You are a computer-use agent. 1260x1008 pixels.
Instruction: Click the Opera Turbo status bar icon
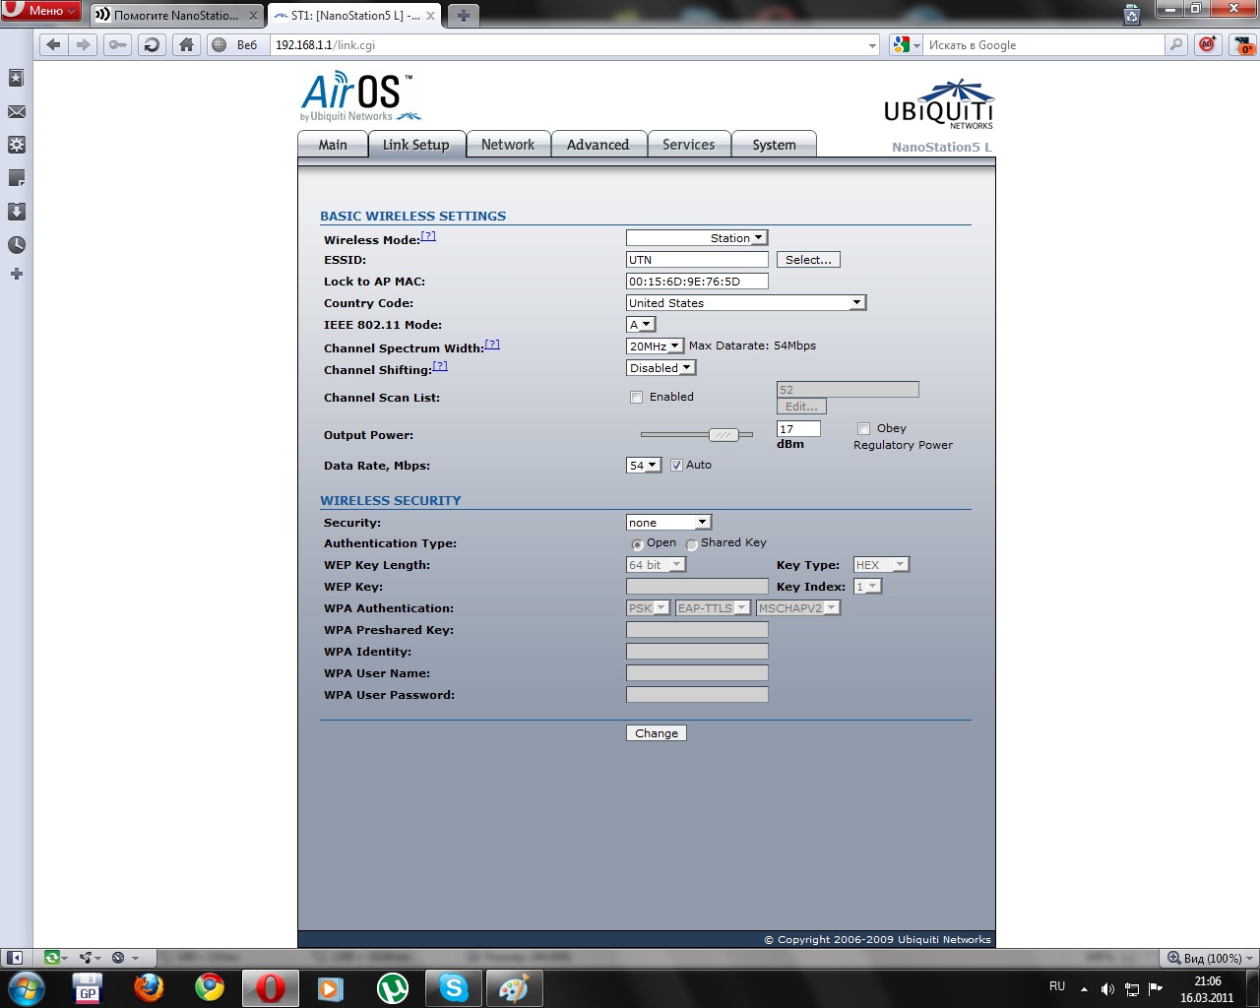[124, 958]
